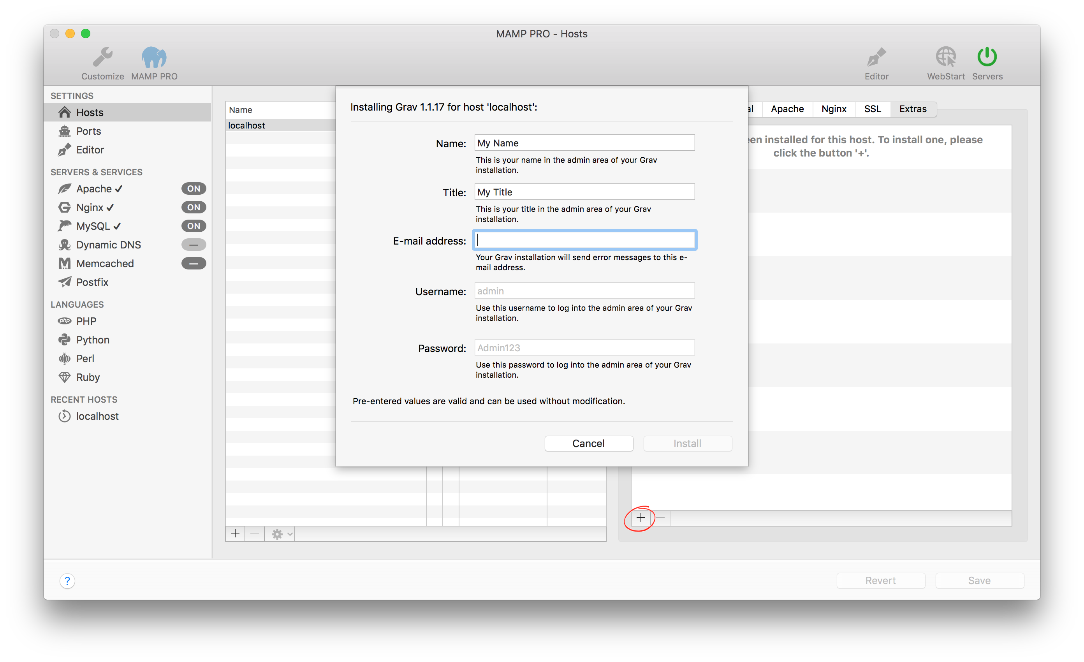Image resolution: width=1084 pixels, height=662 pixels.
Task: Select Hosts in the settings sidebar
Action: point(127,112)
